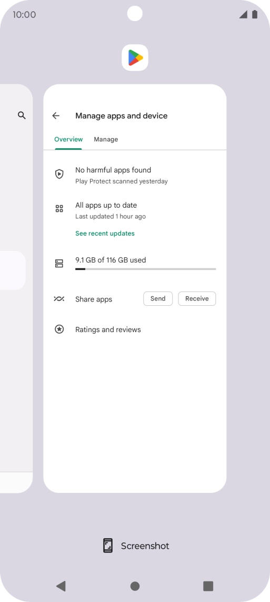Tap the Google Play Store app icon
The image size is (270, 602).
coord(135,57)
